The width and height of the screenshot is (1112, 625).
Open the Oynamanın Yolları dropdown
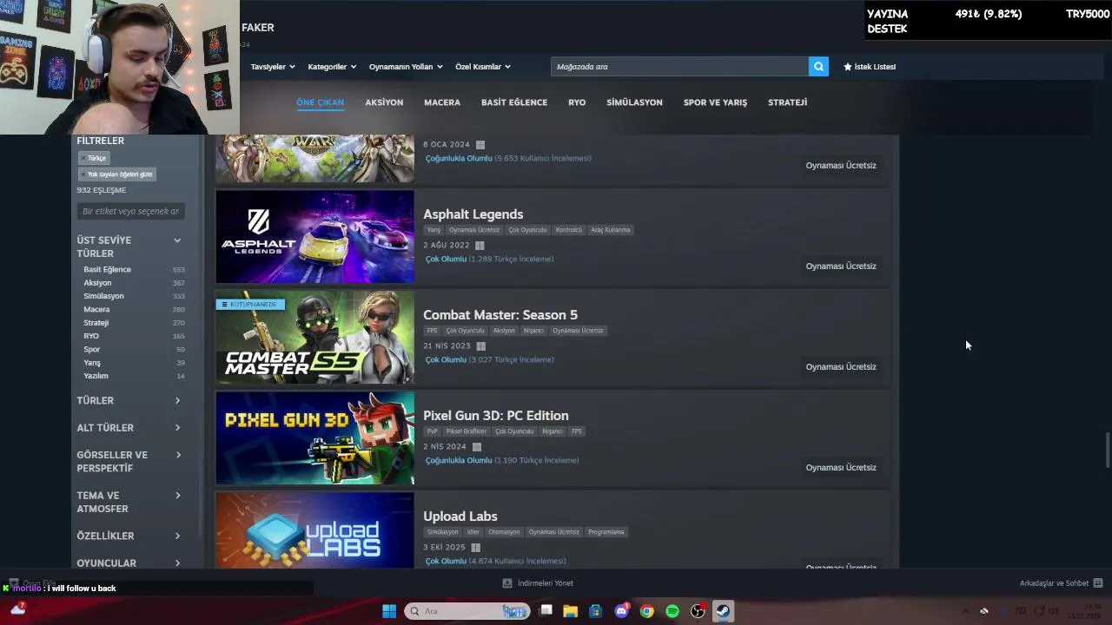406,67
